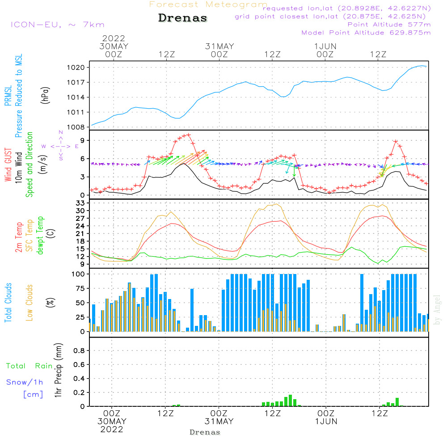Click the Snow/1h legend label
The height and width of the screenshot is (447, 447).
25,382
